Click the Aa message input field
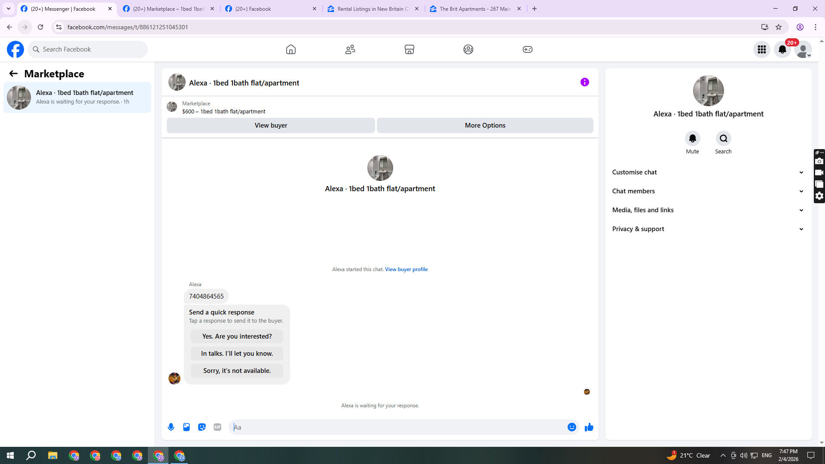Screen dimensions: 825x464 coord(400,427)
